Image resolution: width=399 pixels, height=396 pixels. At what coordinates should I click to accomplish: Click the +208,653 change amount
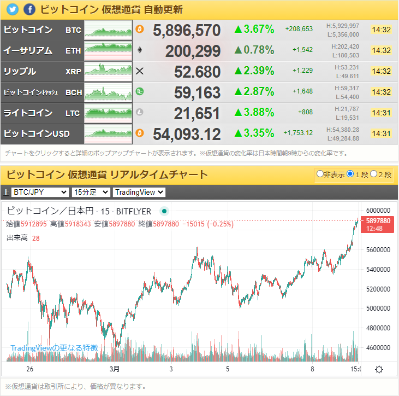click(299, 29)
